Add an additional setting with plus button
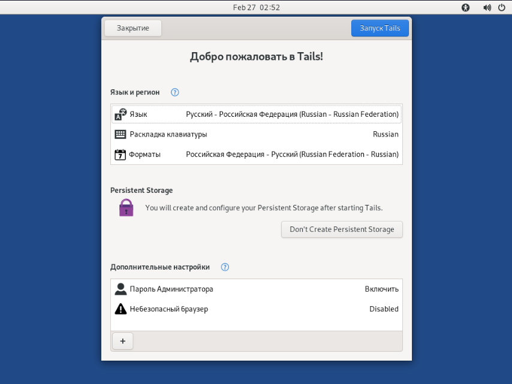Image resolution: width=512 pixels, height=384 pixels. coord(123,341)
